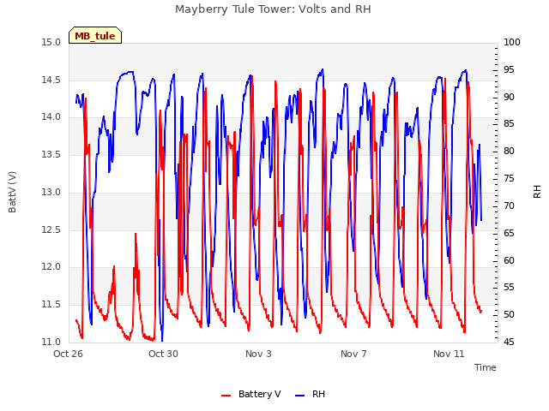
Task: Click the 13.0 left axis value
Action: click(x=51, y=192)
